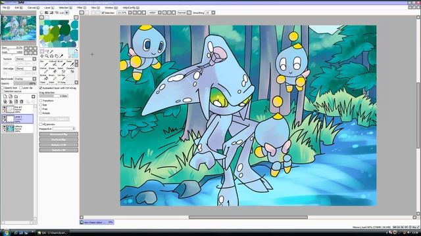Show the color wheel panel
Viewport: 421px width, 236px height.
[x=41, y=12]
